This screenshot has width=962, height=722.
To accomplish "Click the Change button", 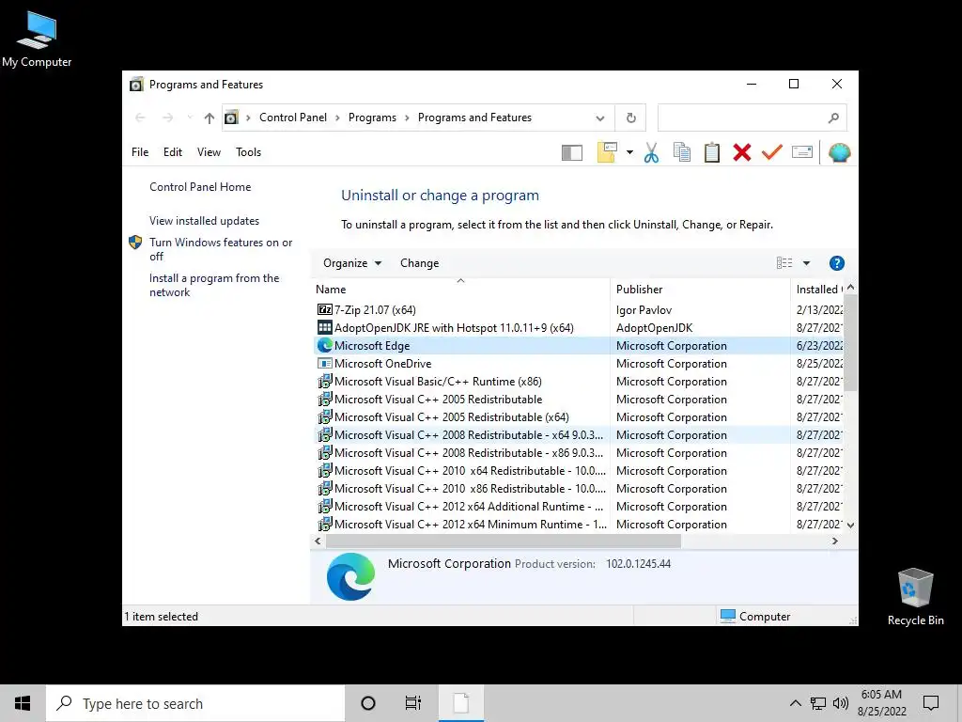I will [419, 263].
